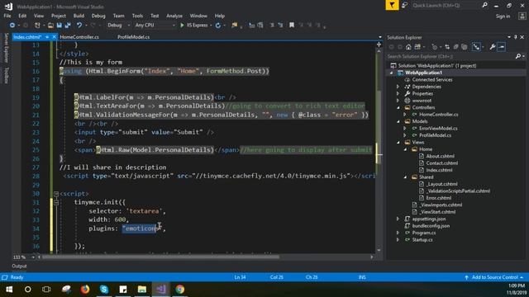Open the Analyze menu
This screenshot has width=529, height=297.
(174, 16)
